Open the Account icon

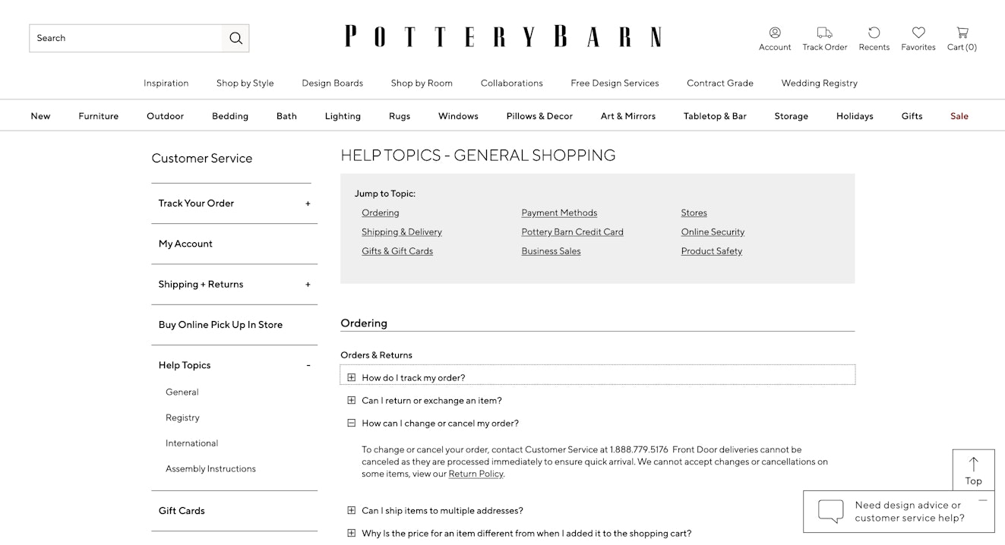tap(775, 33)
